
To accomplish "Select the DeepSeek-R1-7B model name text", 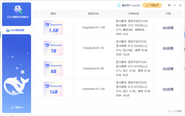I will [93, 48].
